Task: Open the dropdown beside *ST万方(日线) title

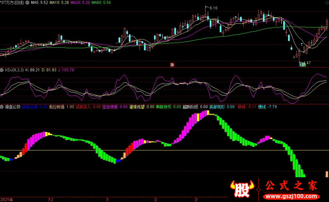Action: tap(28, 3)
